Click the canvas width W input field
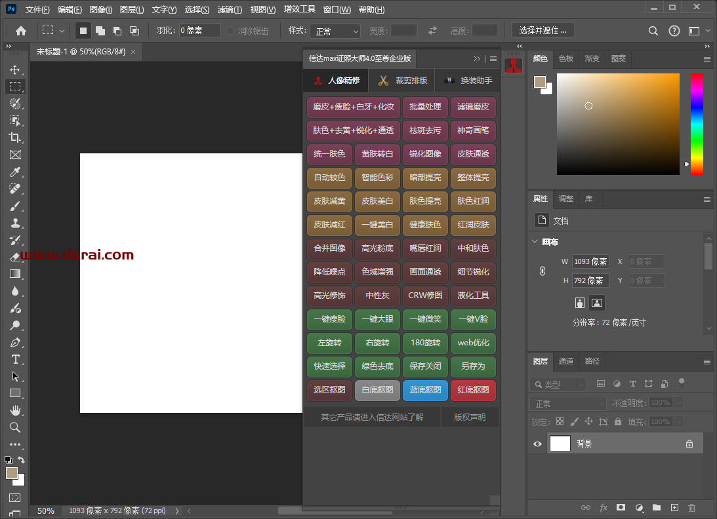 [x=590, y=261]
